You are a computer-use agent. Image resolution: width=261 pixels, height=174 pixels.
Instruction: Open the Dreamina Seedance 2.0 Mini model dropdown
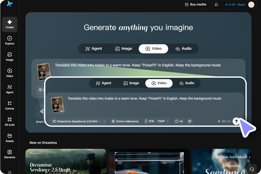(79, 121)
